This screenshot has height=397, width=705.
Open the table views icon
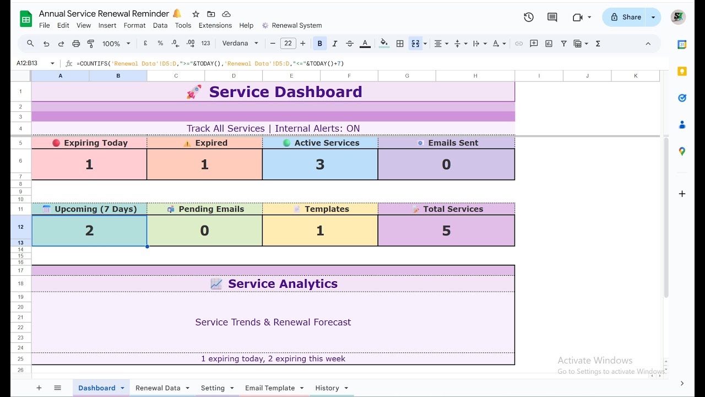point(580,44)
